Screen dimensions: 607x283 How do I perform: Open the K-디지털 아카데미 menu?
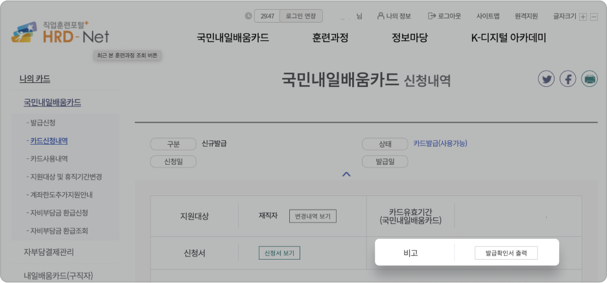tap(508, 38)
